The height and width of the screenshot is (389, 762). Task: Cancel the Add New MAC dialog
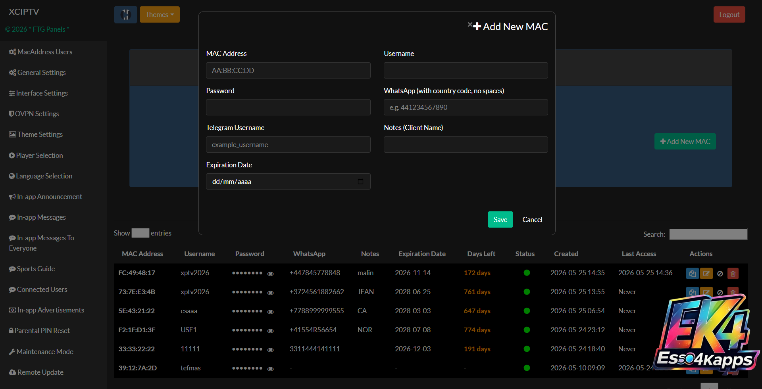[532, 220]
